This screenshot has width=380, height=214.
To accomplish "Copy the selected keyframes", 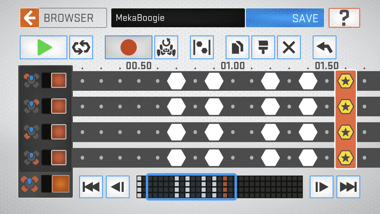I will pos(237,48).
